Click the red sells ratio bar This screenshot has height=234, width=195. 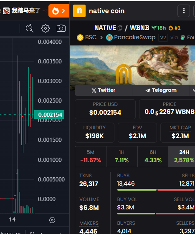pyautogui.click(x=176, y=190)
